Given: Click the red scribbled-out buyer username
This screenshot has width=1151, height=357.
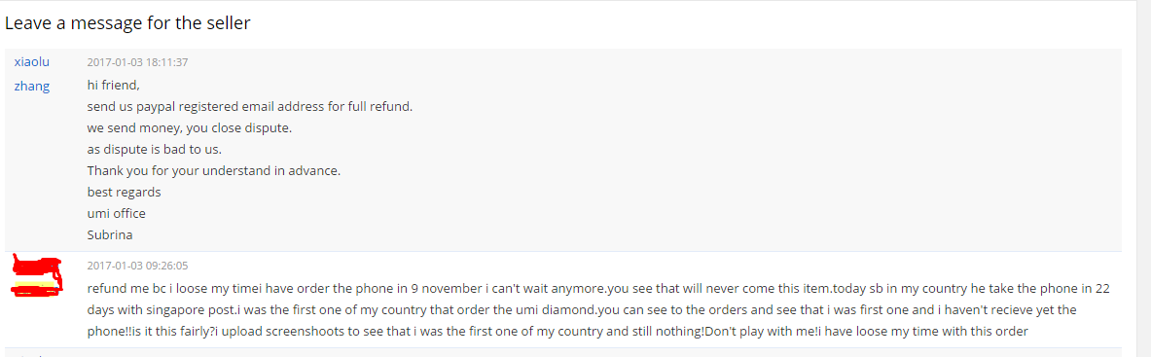Looking at the screenshot, I should point(38,277).
